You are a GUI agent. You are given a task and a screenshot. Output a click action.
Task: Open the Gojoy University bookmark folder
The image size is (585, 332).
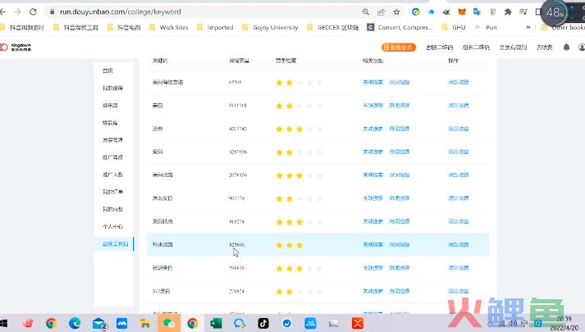[271, 27]
